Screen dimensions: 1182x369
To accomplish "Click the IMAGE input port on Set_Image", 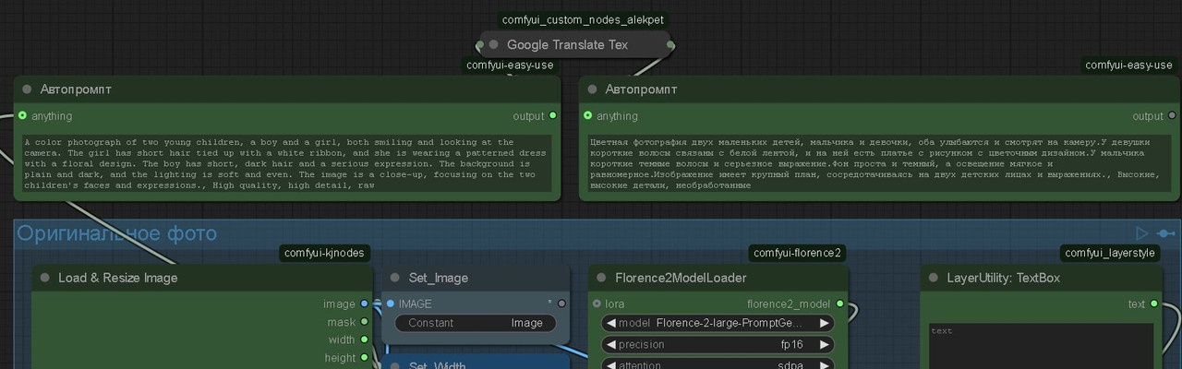I will [391, 304].
